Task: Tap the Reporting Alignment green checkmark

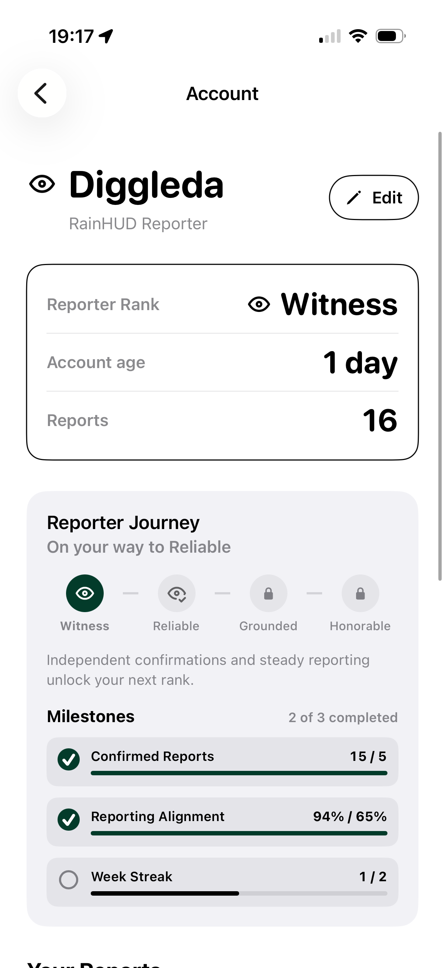Action: [x=69, y=820]
